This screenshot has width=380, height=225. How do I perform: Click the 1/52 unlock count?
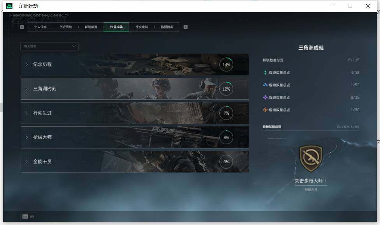[x=355, y=85]
